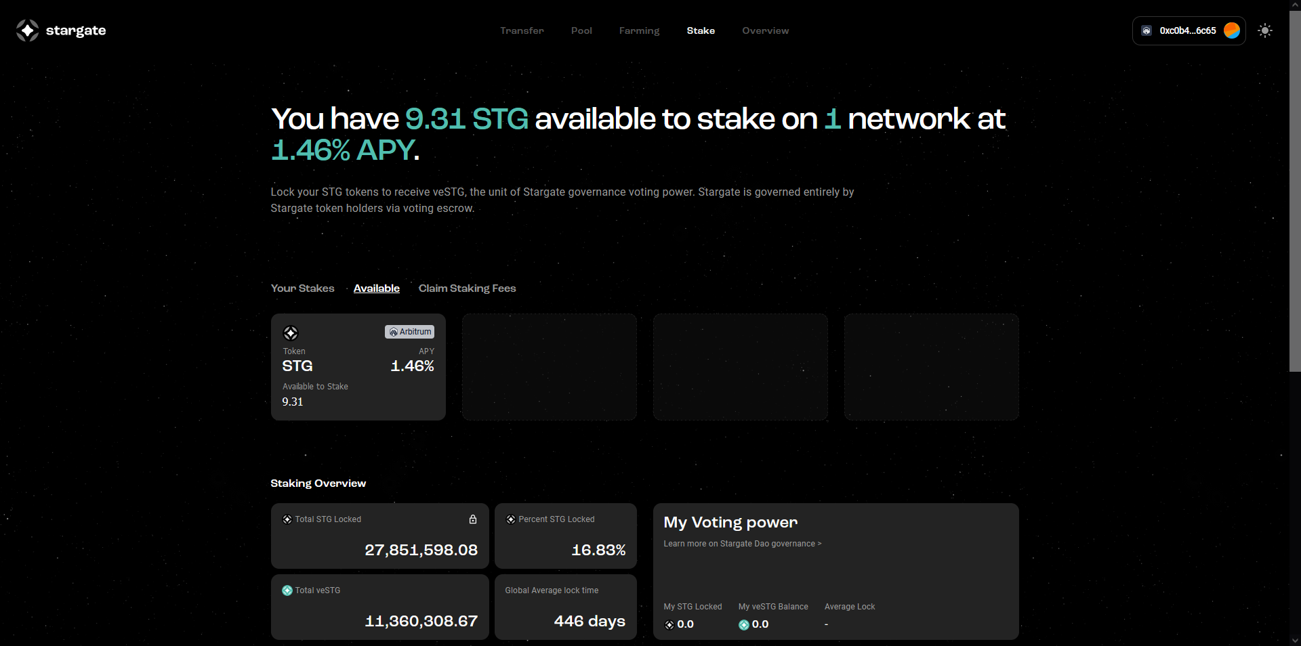Select the Available tab
1301x646 pixels.
[376, 288]
